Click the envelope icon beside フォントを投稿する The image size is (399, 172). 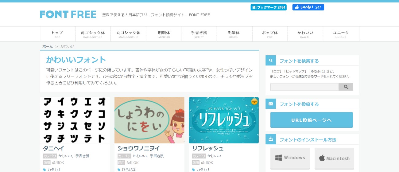pos(271,104)
